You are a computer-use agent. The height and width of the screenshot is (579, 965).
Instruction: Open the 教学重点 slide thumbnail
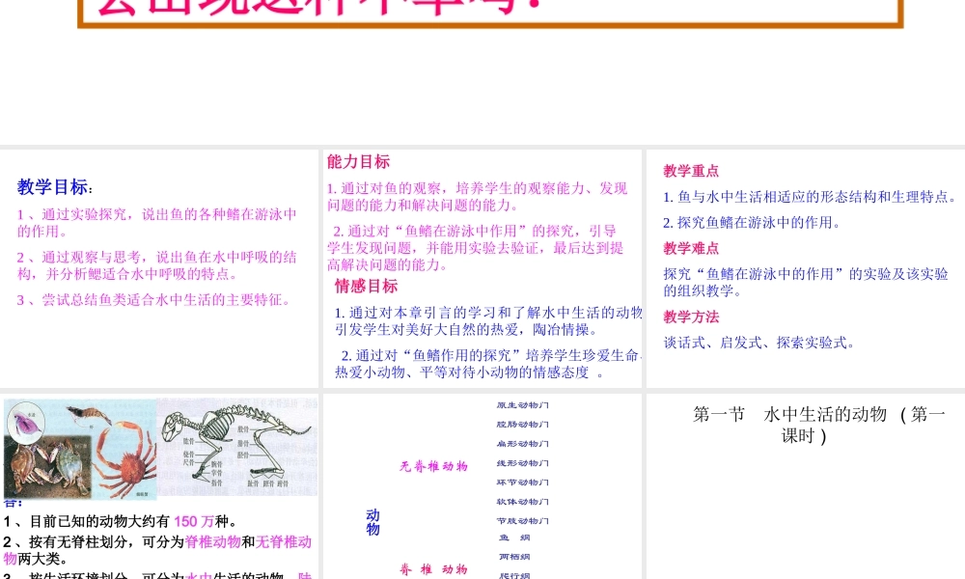pyautogui.click(x=806, y=269)
